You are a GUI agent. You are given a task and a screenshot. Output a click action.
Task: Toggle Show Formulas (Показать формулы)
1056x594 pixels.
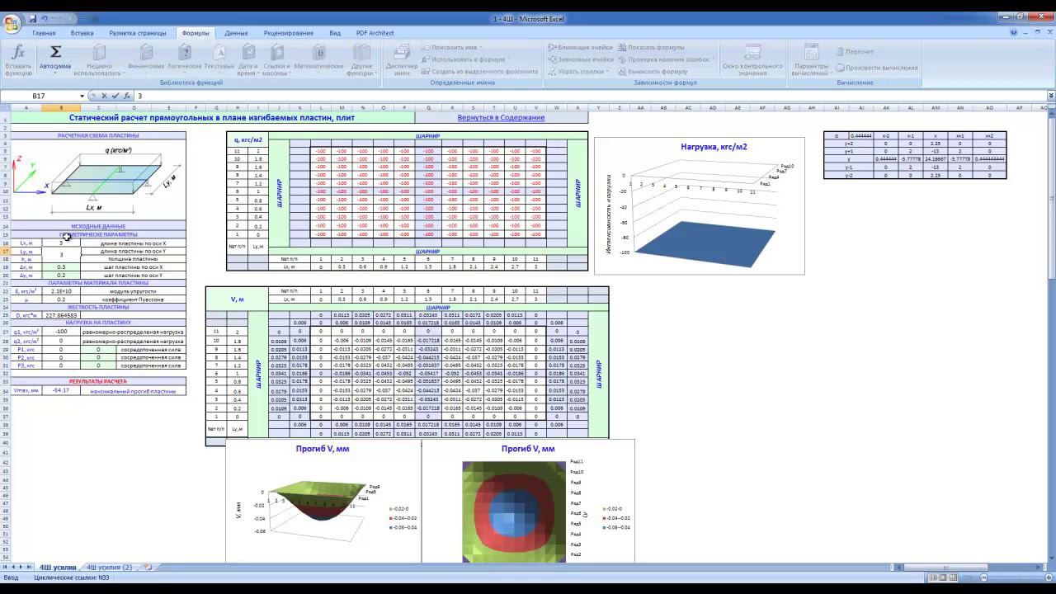pyautogui.click(x=652, y=48)
